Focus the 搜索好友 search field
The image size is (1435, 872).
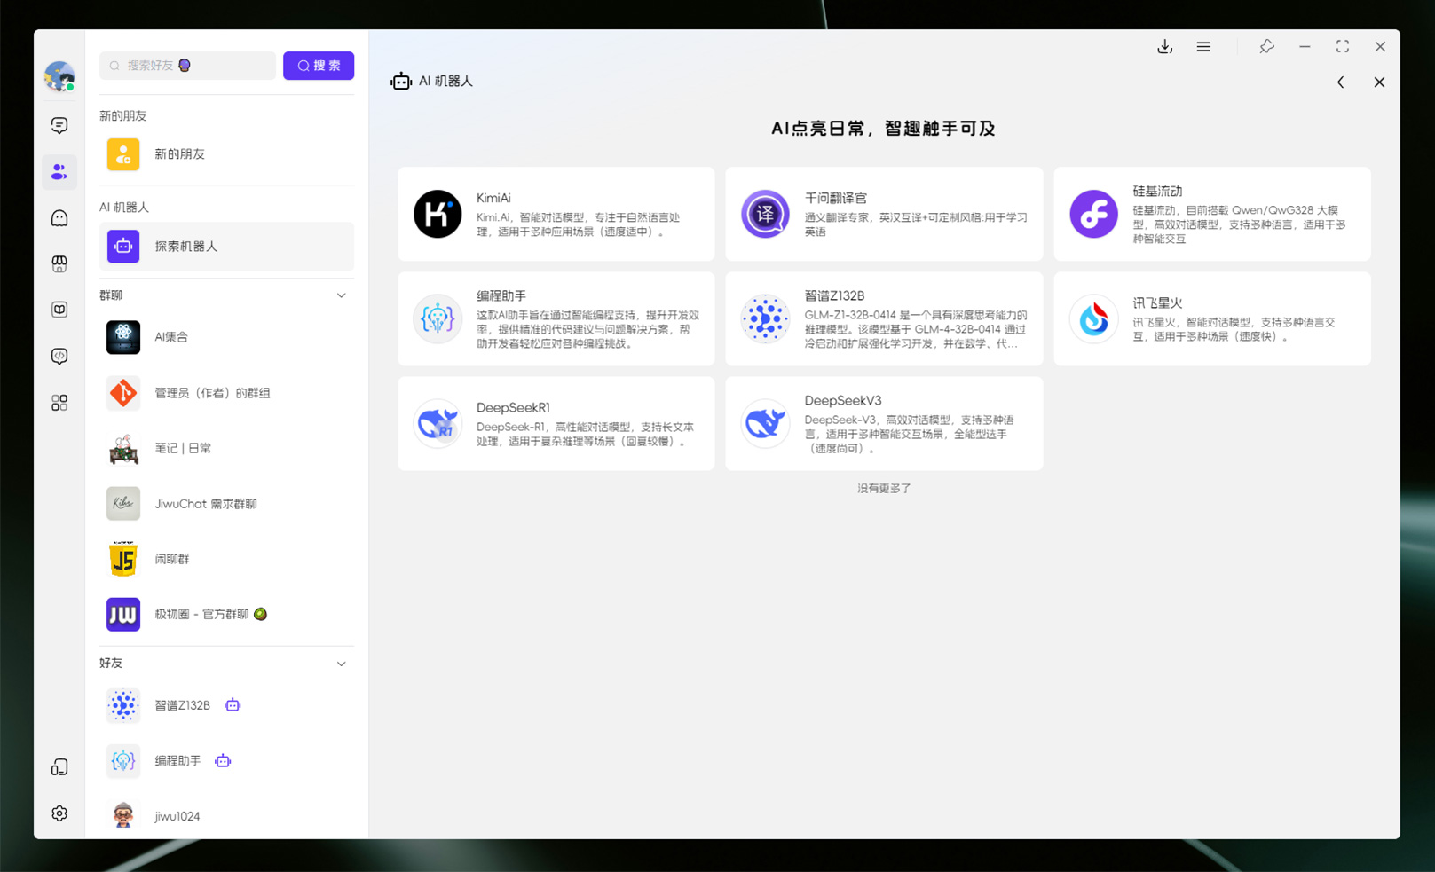tap(187, 66)
